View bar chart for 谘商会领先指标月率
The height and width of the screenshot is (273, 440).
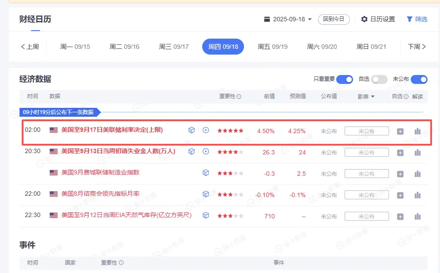point(417,195)
